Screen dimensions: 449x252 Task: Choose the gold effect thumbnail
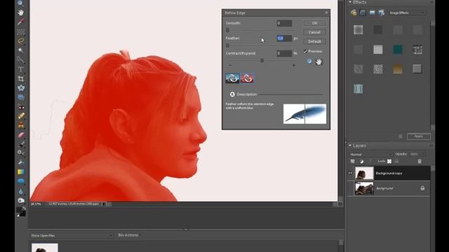coord(398,69)
